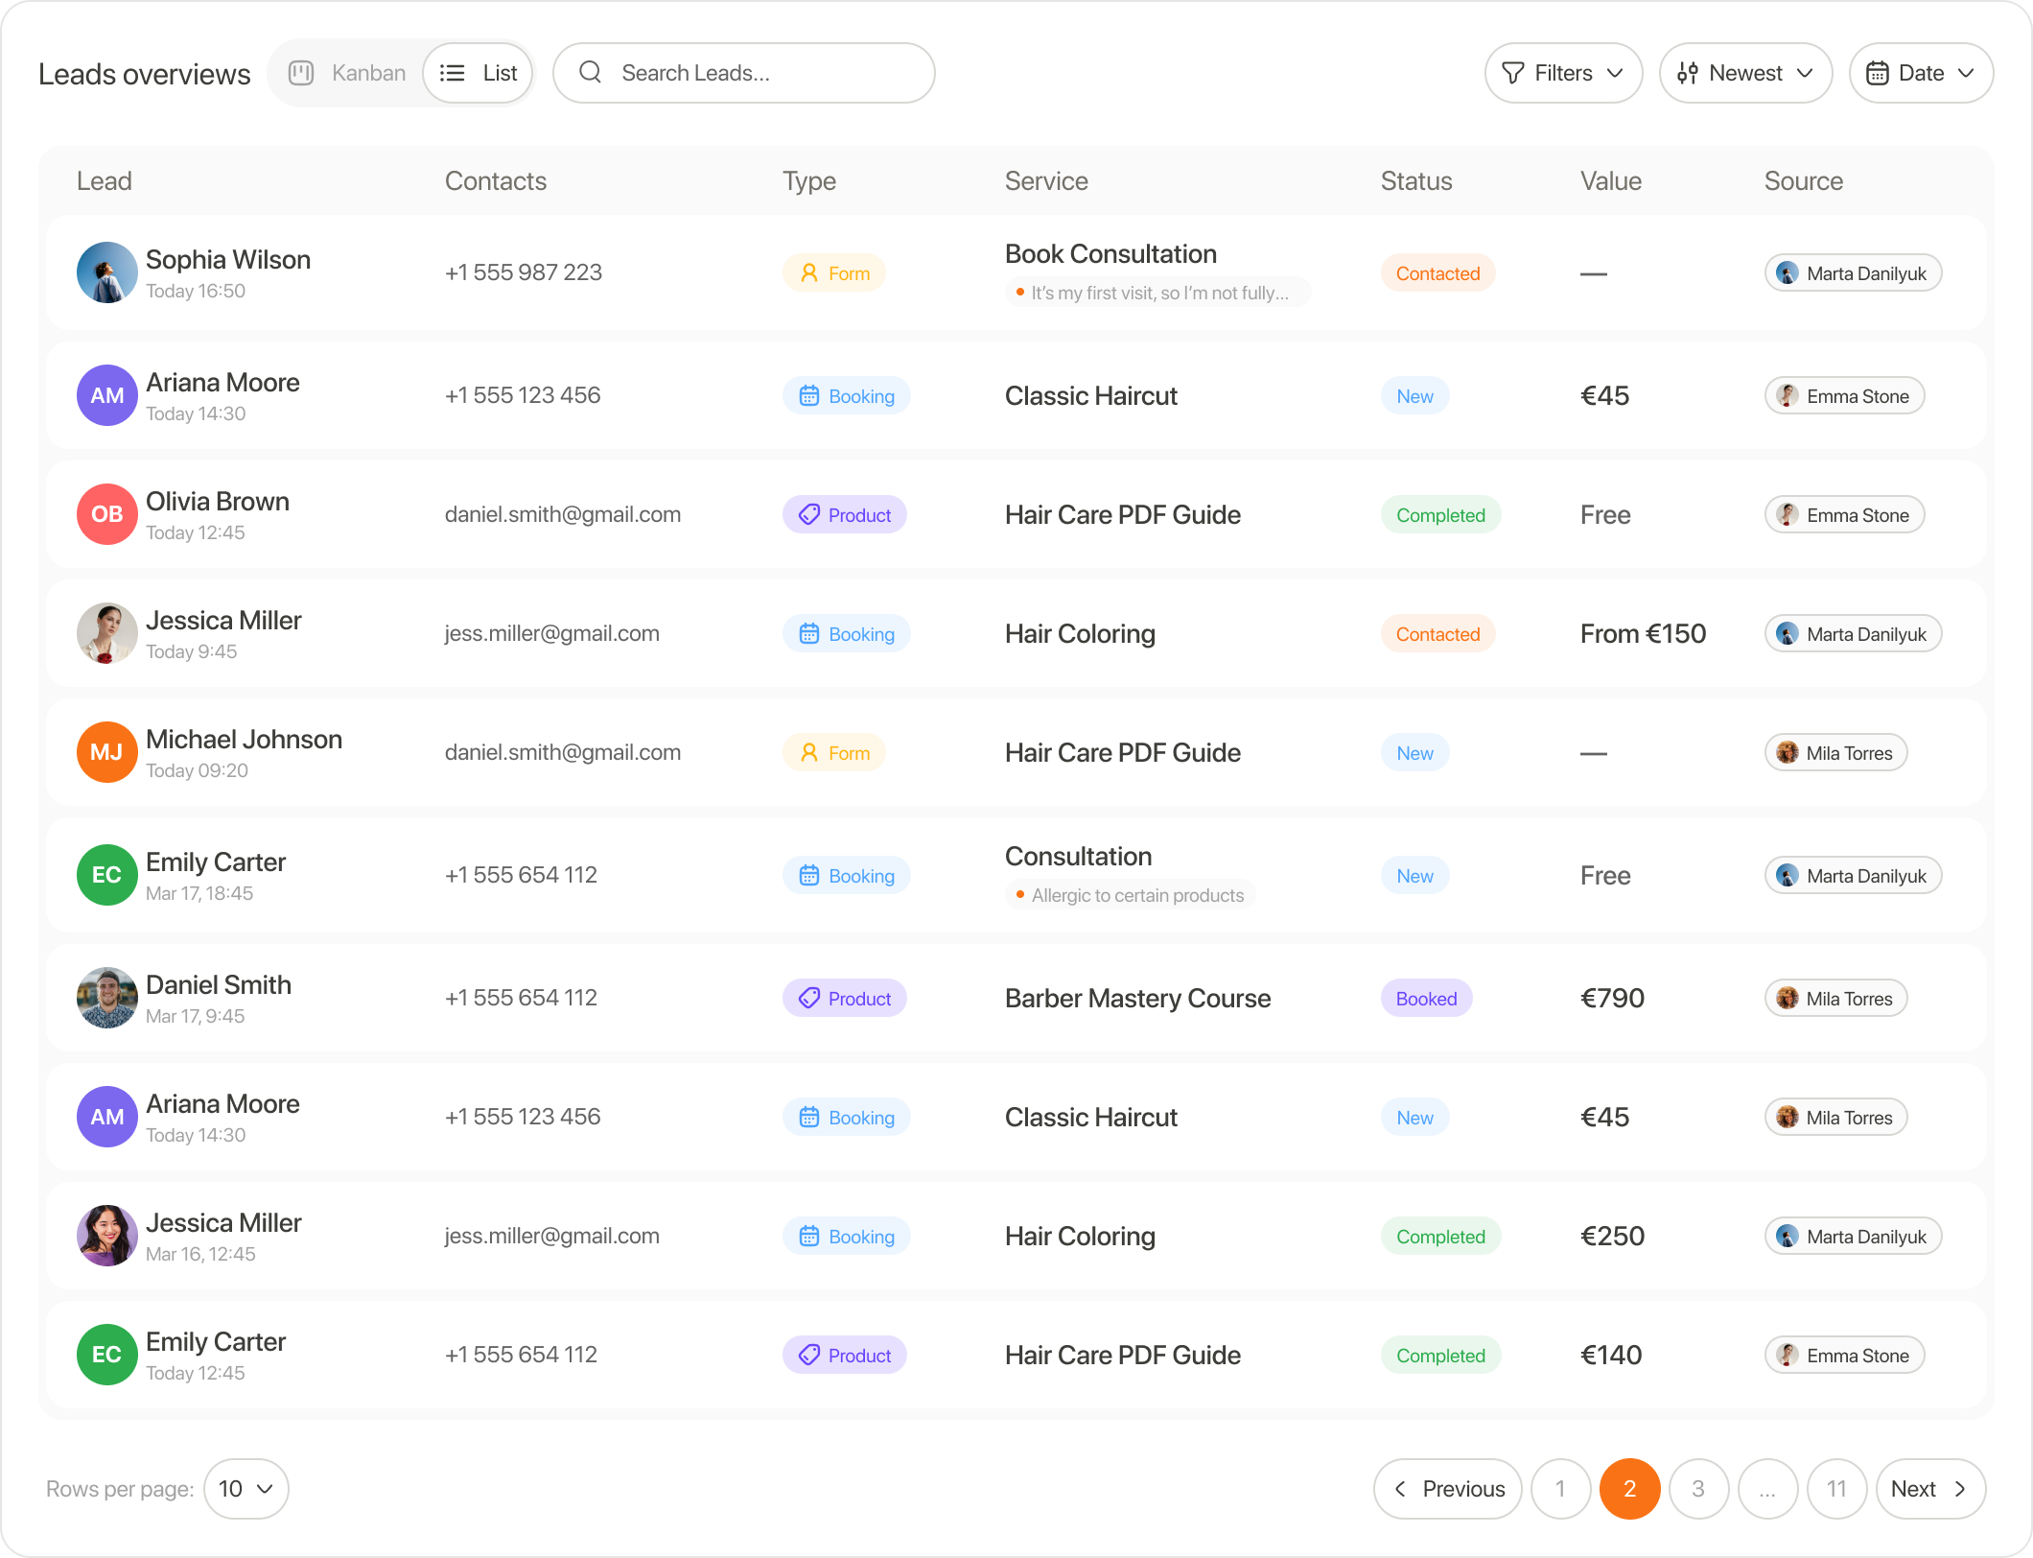Screen dimensions: 2033x1558
Task: Click the EC avatar in the €140 row
Action: click(x=107, y=1355)
